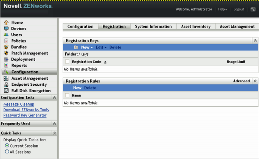Image resolution: width=259 pixels, height=159 pixels.
Task: Click the Policies document icon
Action: coord(6,41)
